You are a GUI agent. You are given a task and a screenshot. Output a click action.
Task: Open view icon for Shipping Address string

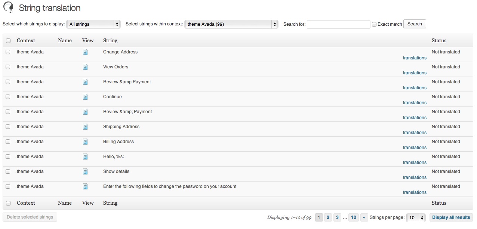click(85, 127)
